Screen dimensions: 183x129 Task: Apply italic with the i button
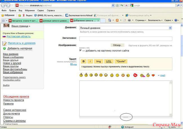pyautogui.click(x=90, y=61)
